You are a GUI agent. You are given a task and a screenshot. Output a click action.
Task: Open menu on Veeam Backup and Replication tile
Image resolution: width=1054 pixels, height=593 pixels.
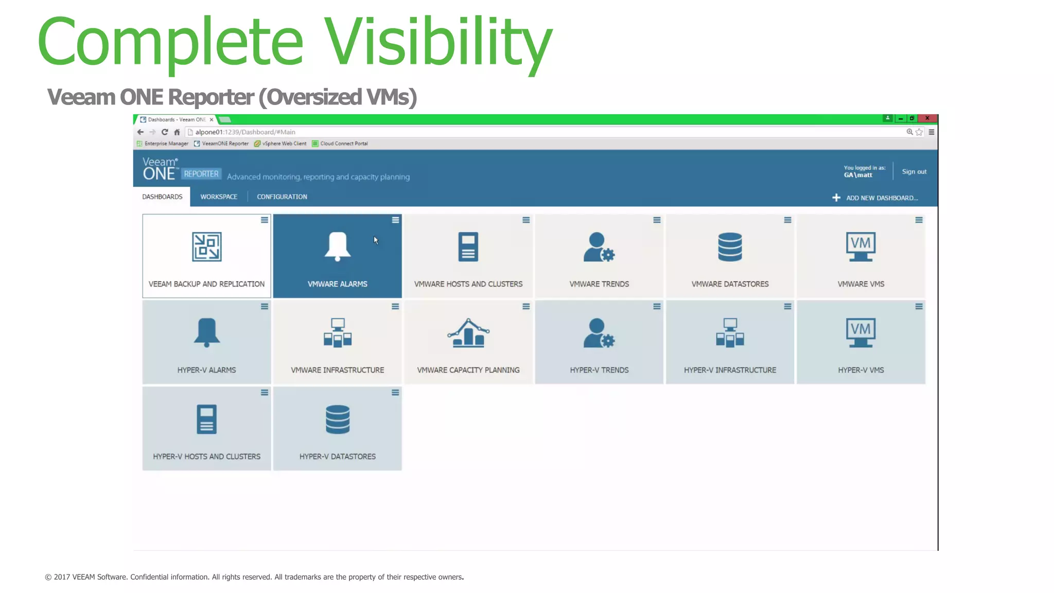265,220
